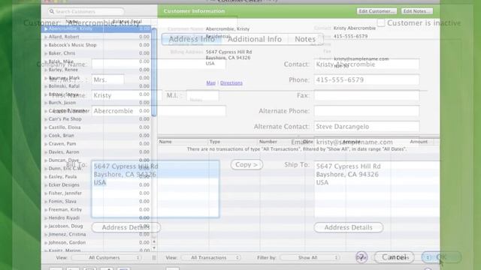Expand the Jacobsen, Doug row

pos(46,226)
